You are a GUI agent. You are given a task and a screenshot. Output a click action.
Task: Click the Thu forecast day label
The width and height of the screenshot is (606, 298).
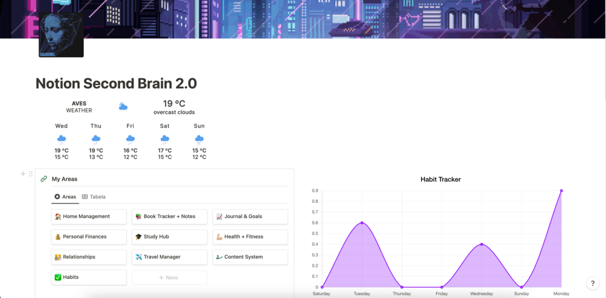coord(96,126)
